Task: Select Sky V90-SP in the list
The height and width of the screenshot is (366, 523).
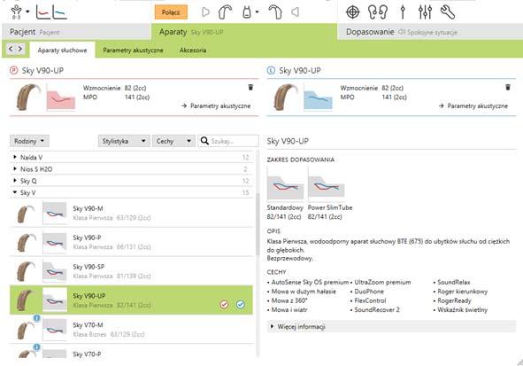Action: [x=131, y=271]
